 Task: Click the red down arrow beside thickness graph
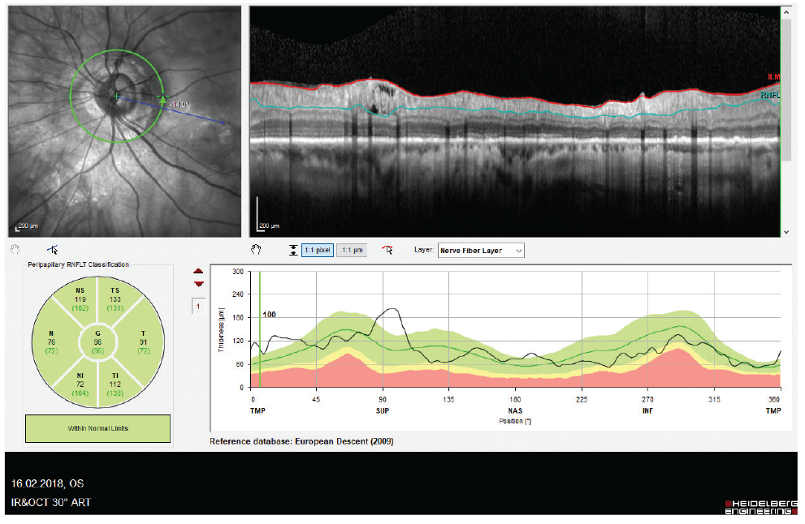coord(199,284)
